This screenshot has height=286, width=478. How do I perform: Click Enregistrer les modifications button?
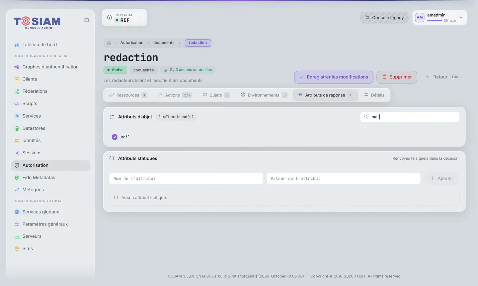tap(334, 77)
